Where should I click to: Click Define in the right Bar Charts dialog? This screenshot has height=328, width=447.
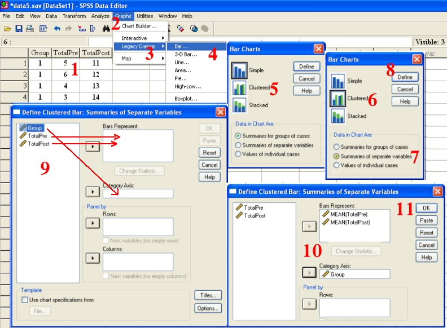click(405, 77)
